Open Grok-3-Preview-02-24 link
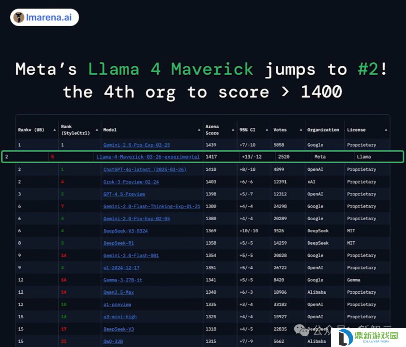The height and width of the screenshot is (347, 406). [x=131, y=182]
